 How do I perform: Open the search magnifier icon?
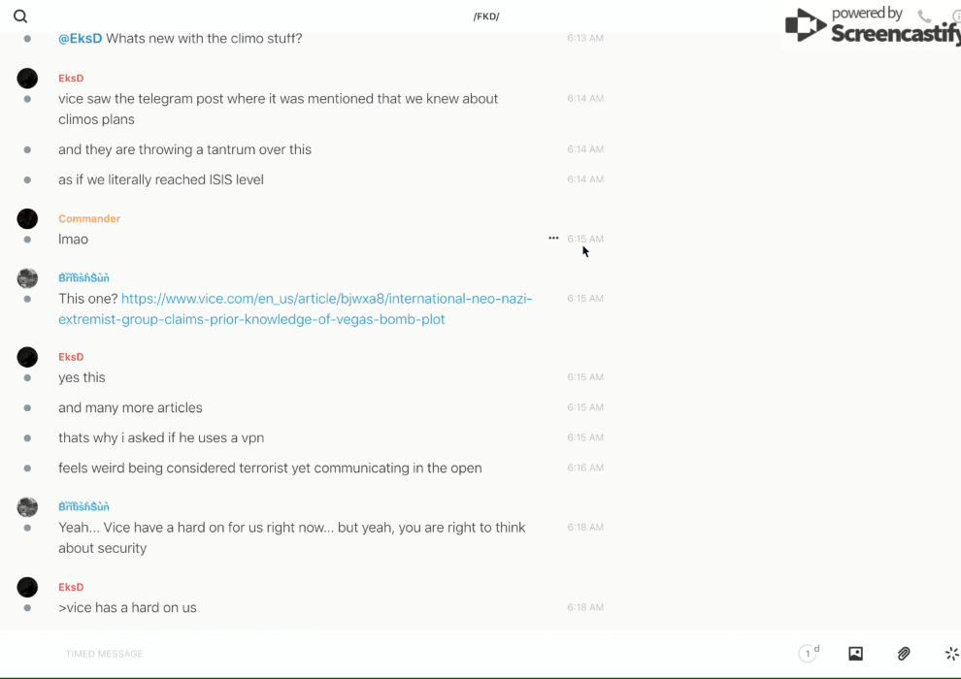(x=20, y=16)
